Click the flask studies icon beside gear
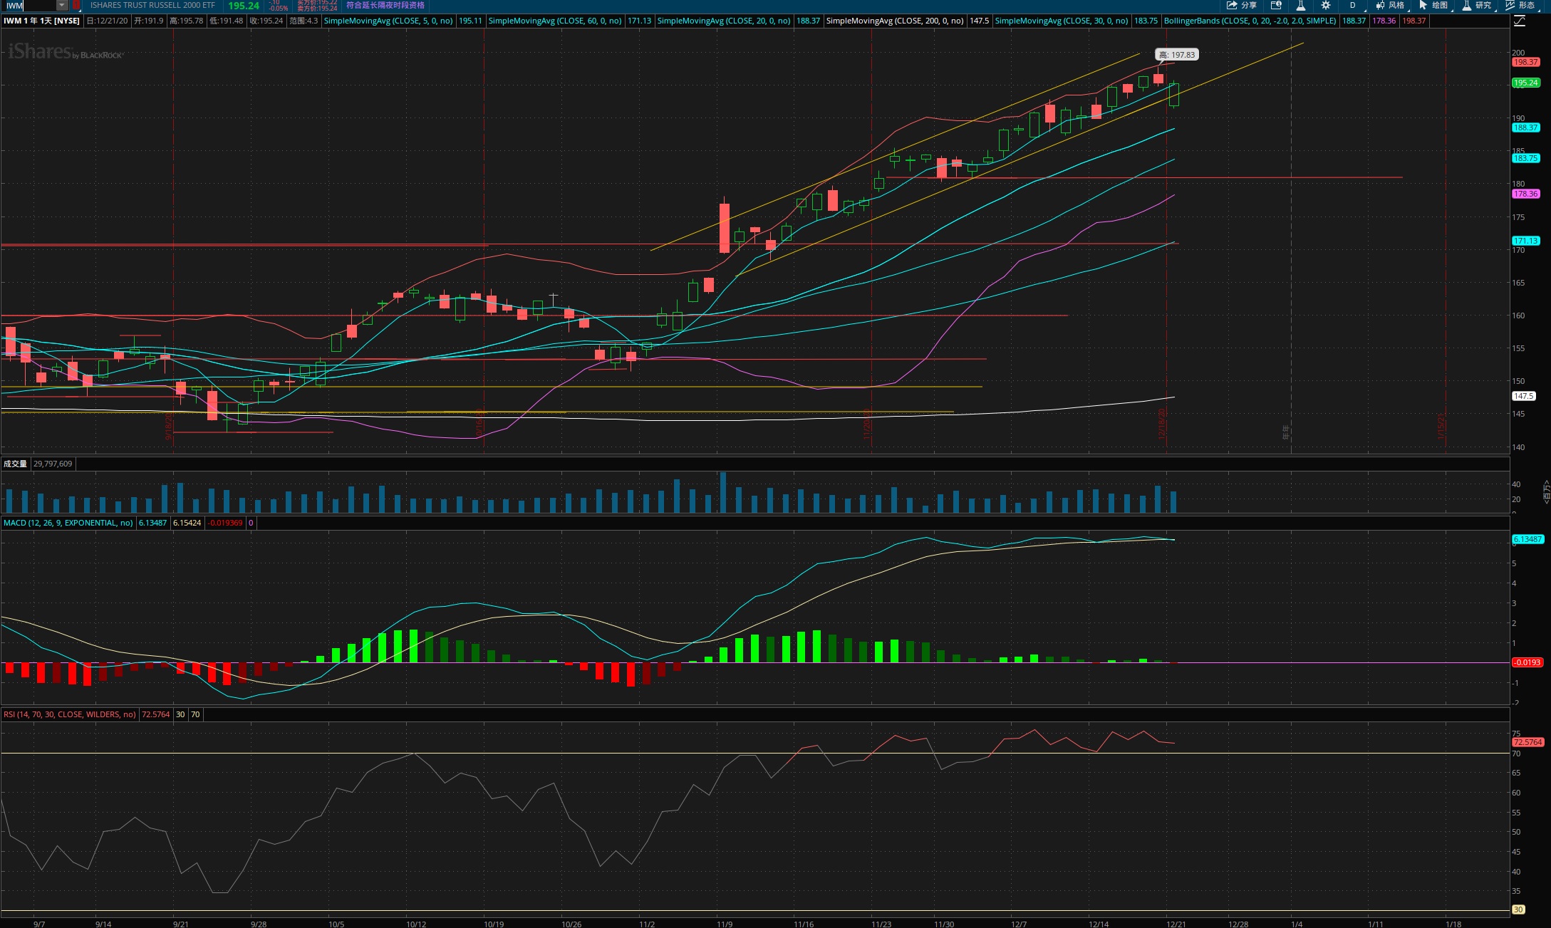Screen dimensions: 1551x928 (x=1300, y=5)
